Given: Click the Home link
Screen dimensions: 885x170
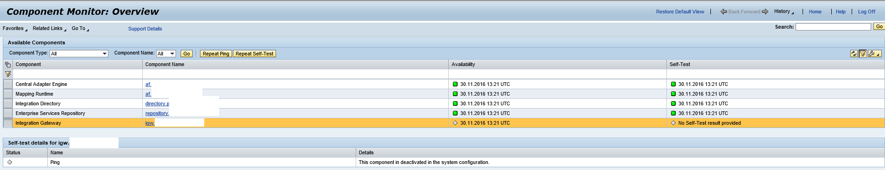Looking at the screenshot, I should 815,12.
